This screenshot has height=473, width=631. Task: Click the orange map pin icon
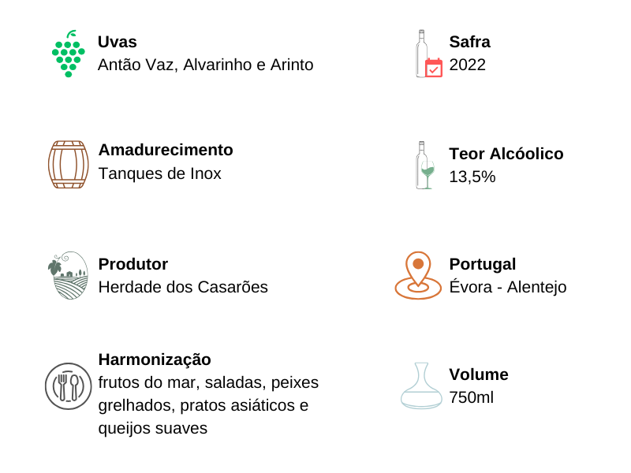click(418, 275)
